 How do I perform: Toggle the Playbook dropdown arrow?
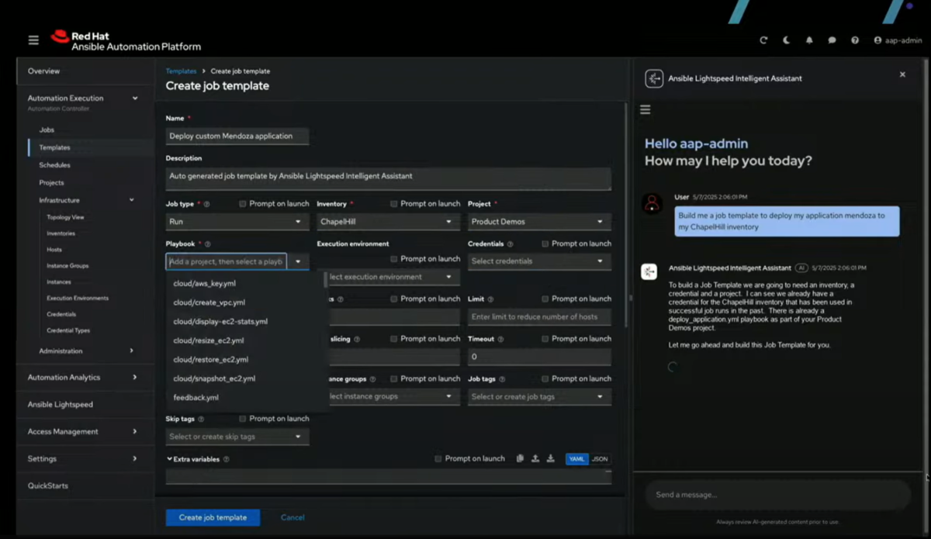(298, 261)
